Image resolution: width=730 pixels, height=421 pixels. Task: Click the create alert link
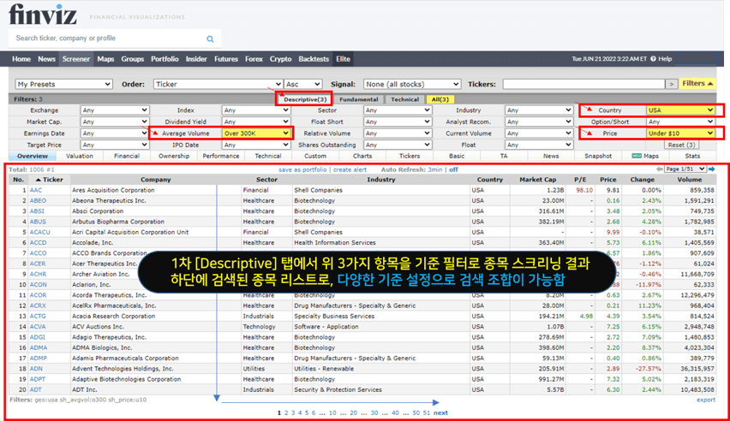(350, 169)
